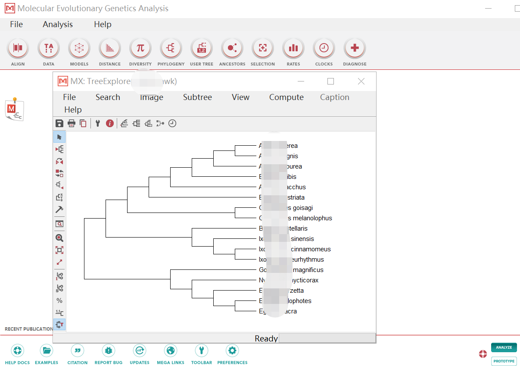Toggle branch length display with the 1.1 icon

coord(59,313)
